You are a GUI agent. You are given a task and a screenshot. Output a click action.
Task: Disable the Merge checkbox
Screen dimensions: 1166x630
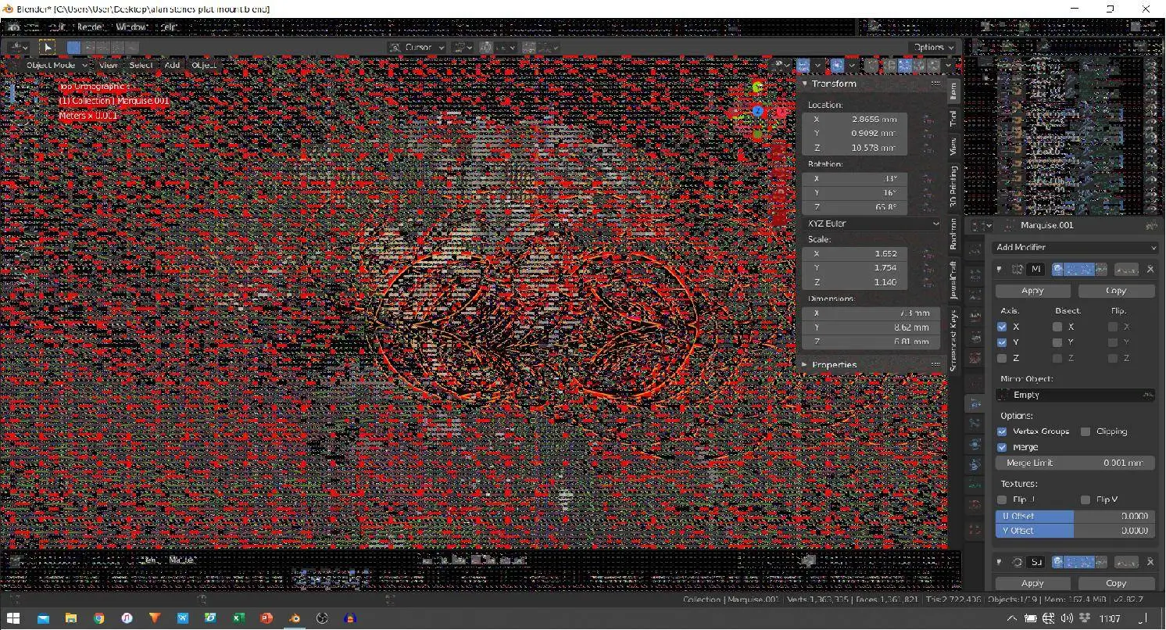click(x=1002, y=447)
